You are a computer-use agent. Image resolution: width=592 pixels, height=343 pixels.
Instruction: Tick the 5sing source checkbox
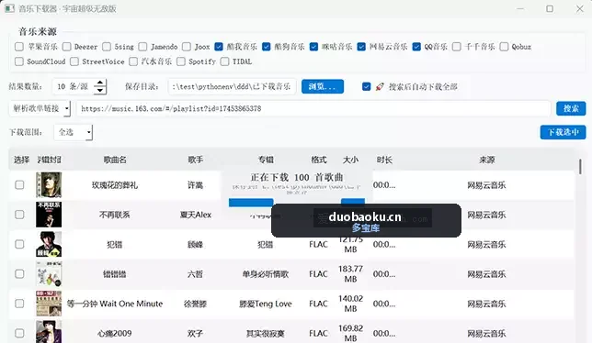[x=107, y=47]
